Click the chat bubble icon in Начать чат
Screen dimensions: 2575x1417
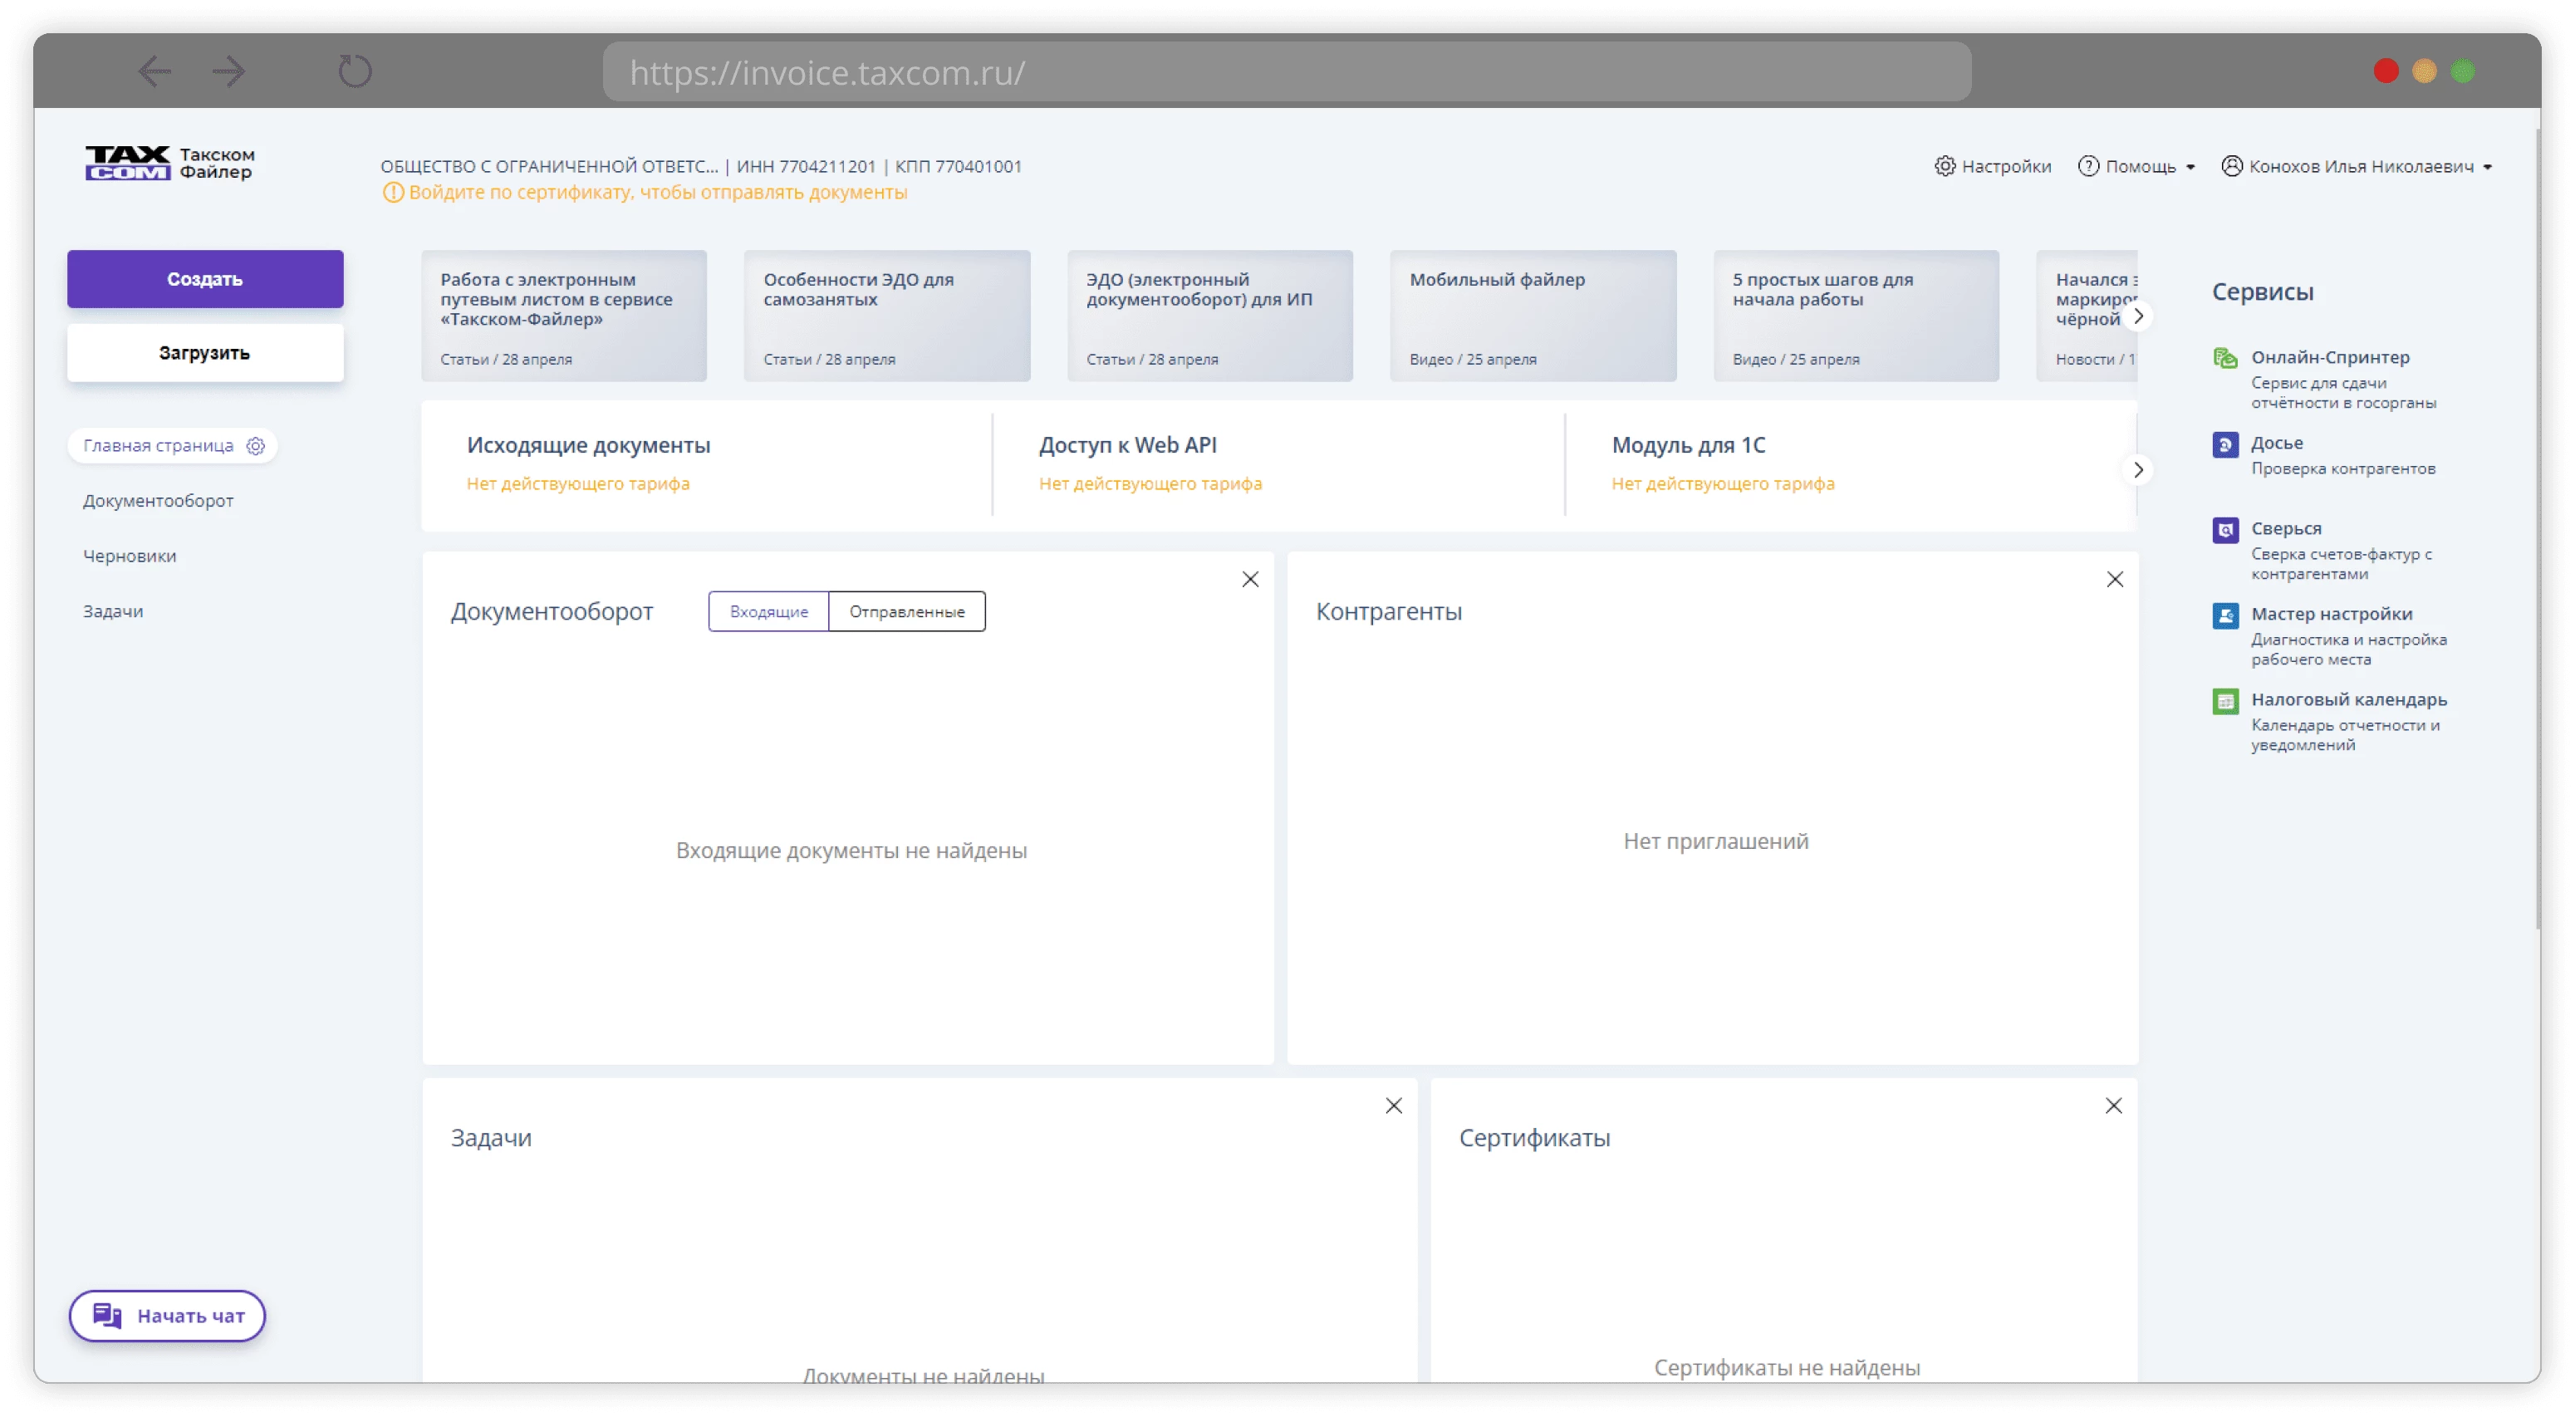point(107,1315)
